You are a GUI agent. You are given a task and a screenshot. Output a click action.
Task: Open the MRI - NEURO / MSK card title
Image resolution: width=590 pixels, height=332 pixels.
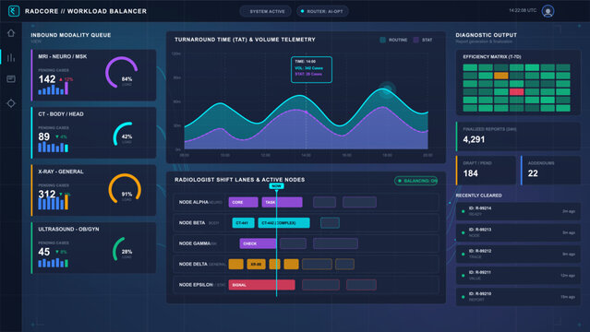pyautogui.click(x=63, y=56)
